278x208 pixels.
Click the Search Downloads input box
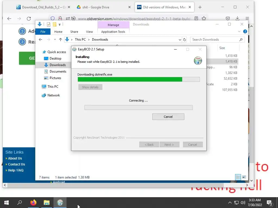pos(217,40)
